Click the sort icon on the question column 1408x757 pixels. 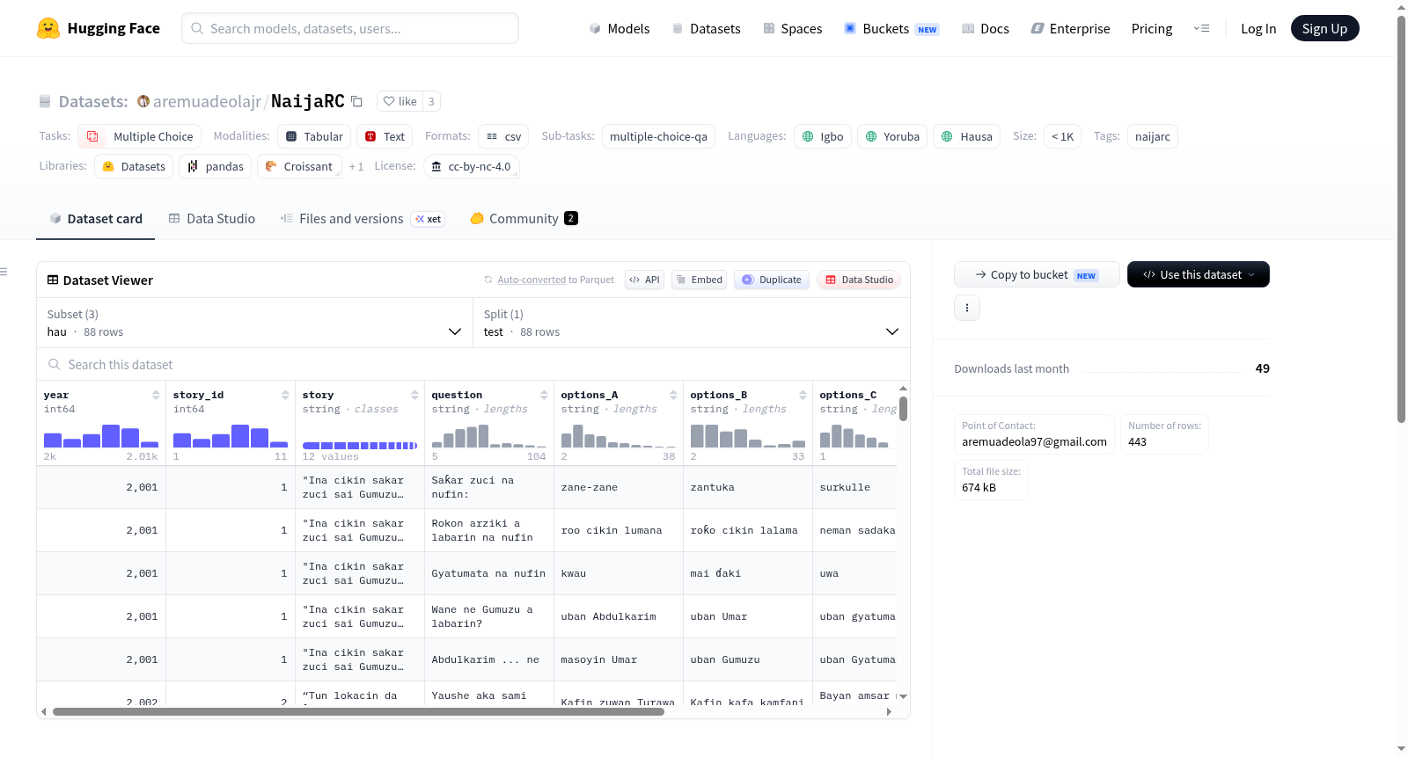click(544, 395)
